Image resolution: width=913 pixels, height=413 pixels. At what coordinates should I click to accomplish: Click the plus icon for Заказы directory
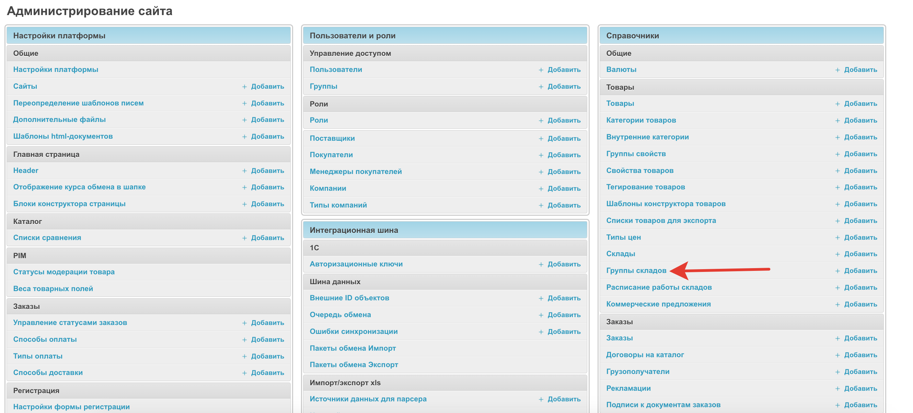click(837, 339)
